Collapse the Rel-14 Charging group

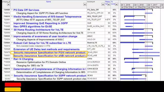12,59
